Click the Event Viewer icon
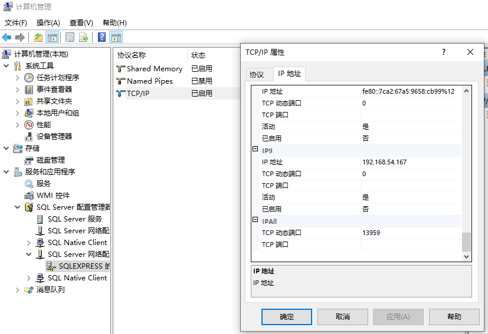 (29, 90)
